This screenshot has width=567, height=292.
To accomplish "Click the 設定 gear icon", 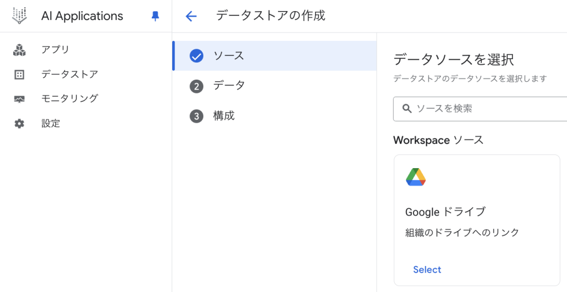I will pyautogui.click(x=19, y=124).
